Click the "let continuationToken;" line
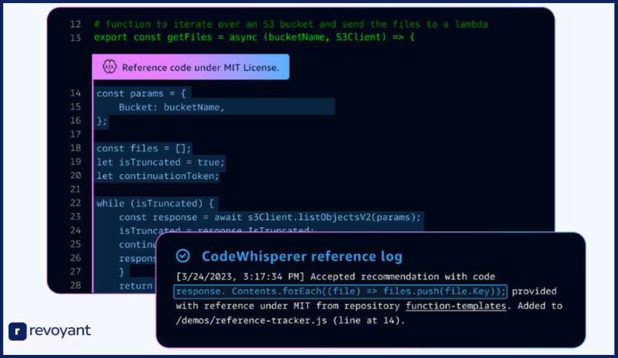618x358 pixels. 158,176
